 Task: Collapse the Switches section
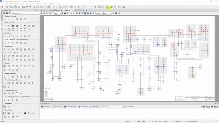coord(4,33)
